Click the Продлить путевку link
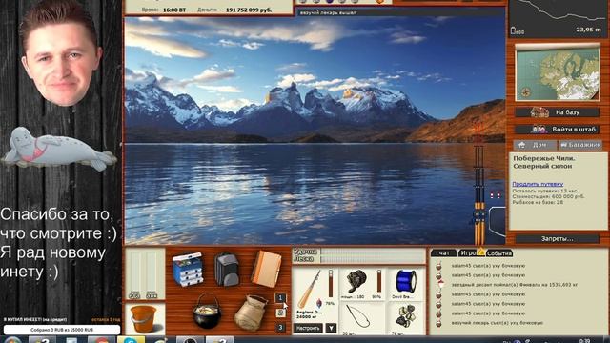The width and height of the screenshot is (610, 343). (538, 184)
